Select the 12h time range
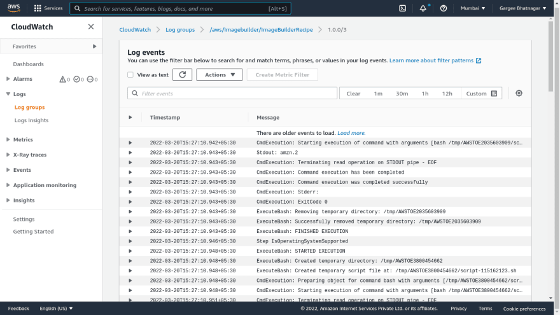The height and width of the screenshot is (315, 560). [447, 94]
